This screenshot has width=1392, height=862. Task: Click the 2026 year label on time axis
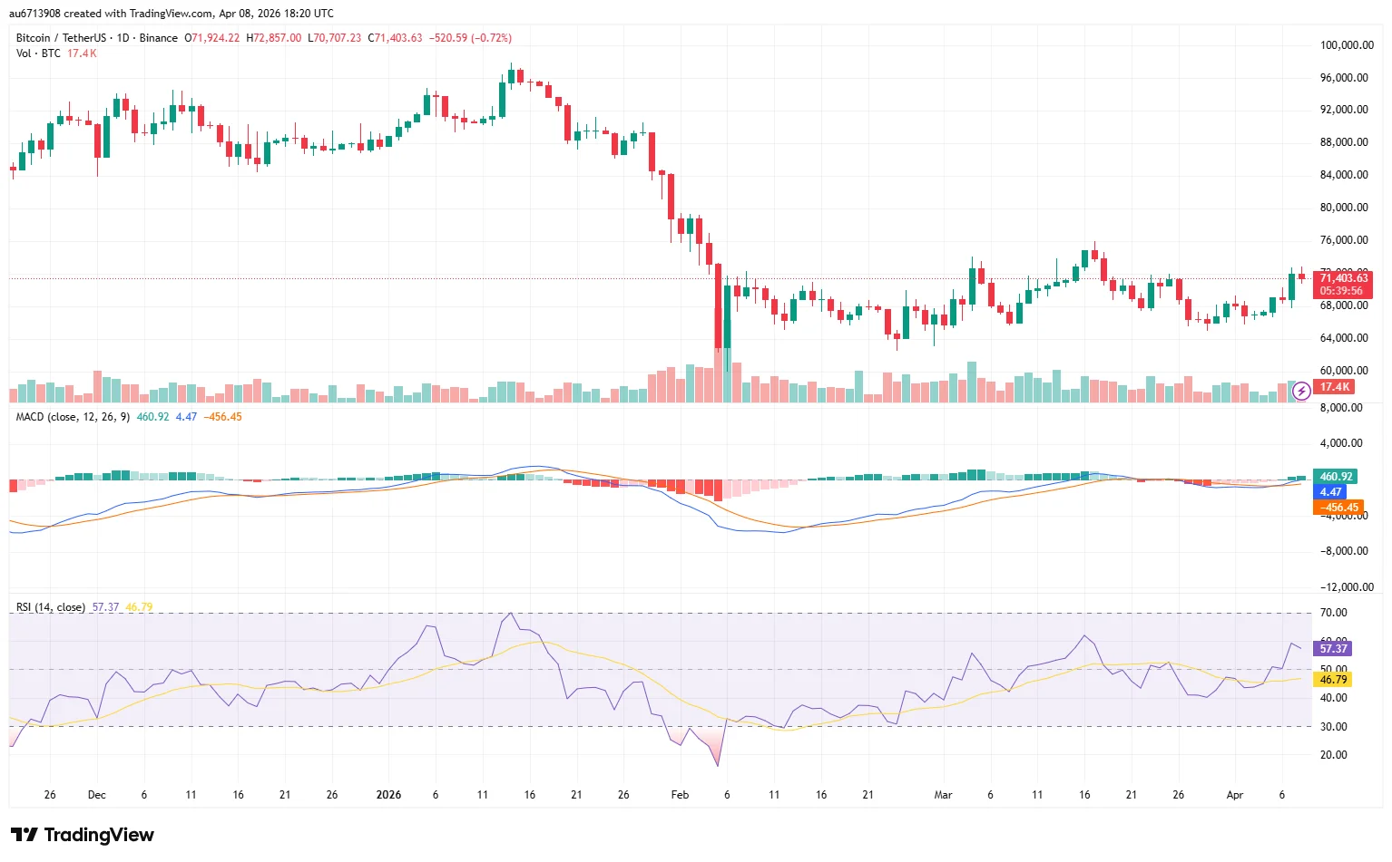coord(388,795)
